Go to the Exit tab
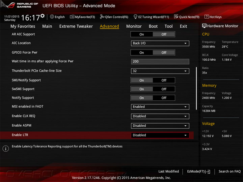243x182 pixels. tap(183, 26)
